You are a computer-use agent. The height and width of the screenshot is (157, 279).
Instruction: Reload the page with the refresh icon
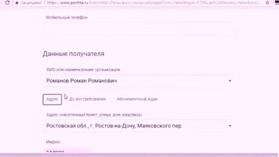pos(7,3)
